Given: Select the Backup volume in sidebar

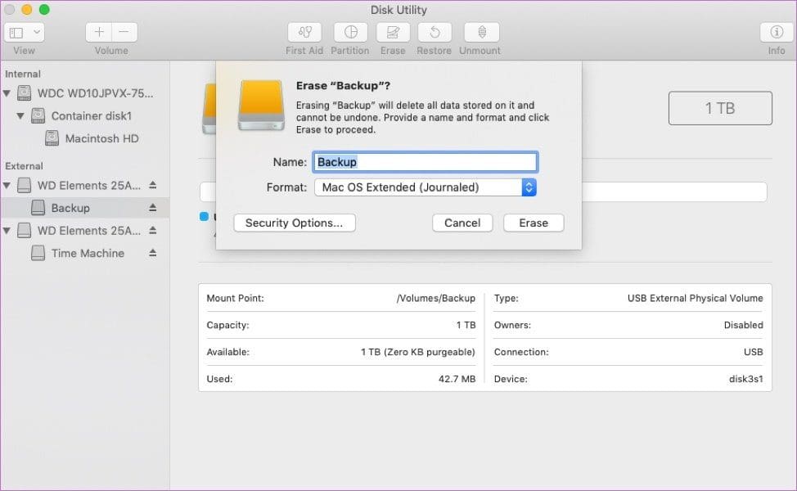Looking at the screenshot, I should 70,208.
